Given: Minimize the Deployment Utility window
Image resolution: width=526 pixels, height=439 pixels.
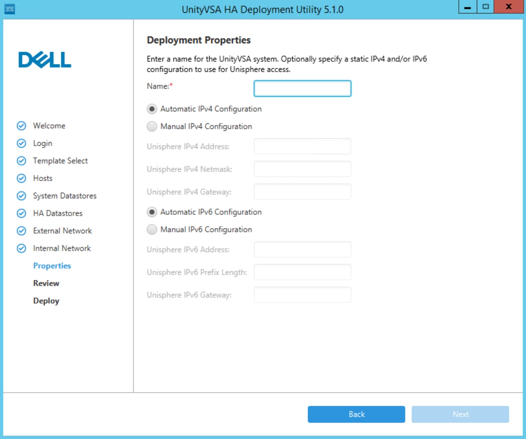Looking at the screenshot, I should [x=468, y=7].
